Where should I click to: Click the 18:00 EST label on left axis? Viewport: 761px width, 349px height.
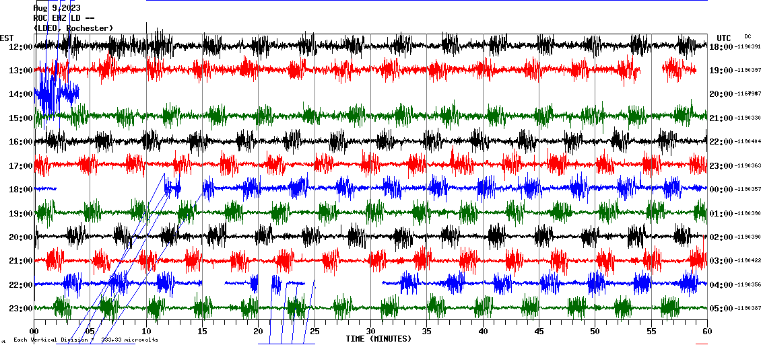pos(21,190)
